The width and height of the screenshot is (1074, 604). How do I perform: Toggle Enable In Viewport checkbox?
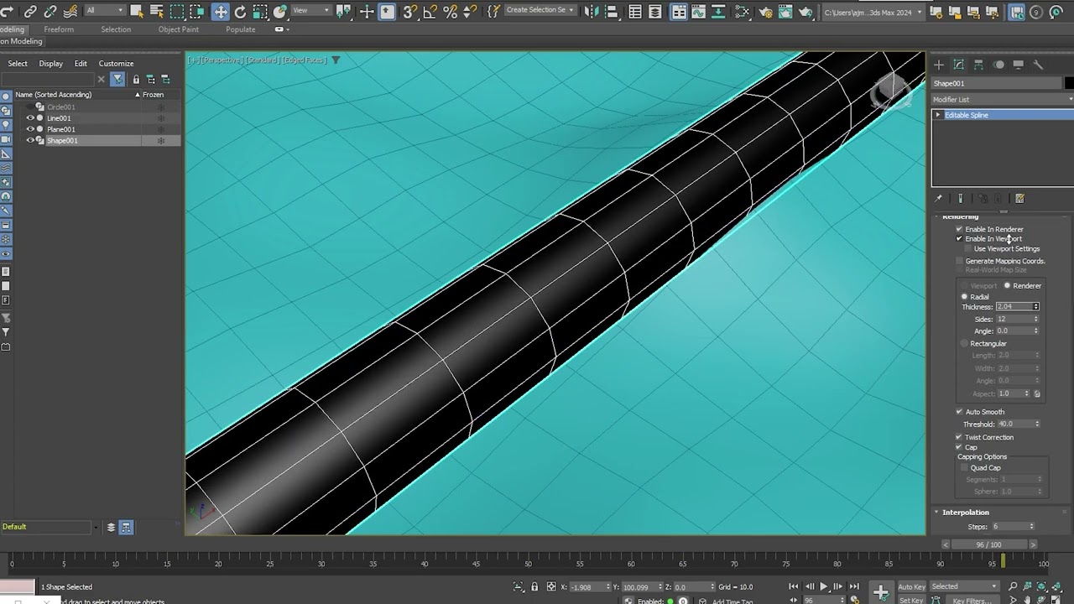pyautogui.click(x=959, y=238)
